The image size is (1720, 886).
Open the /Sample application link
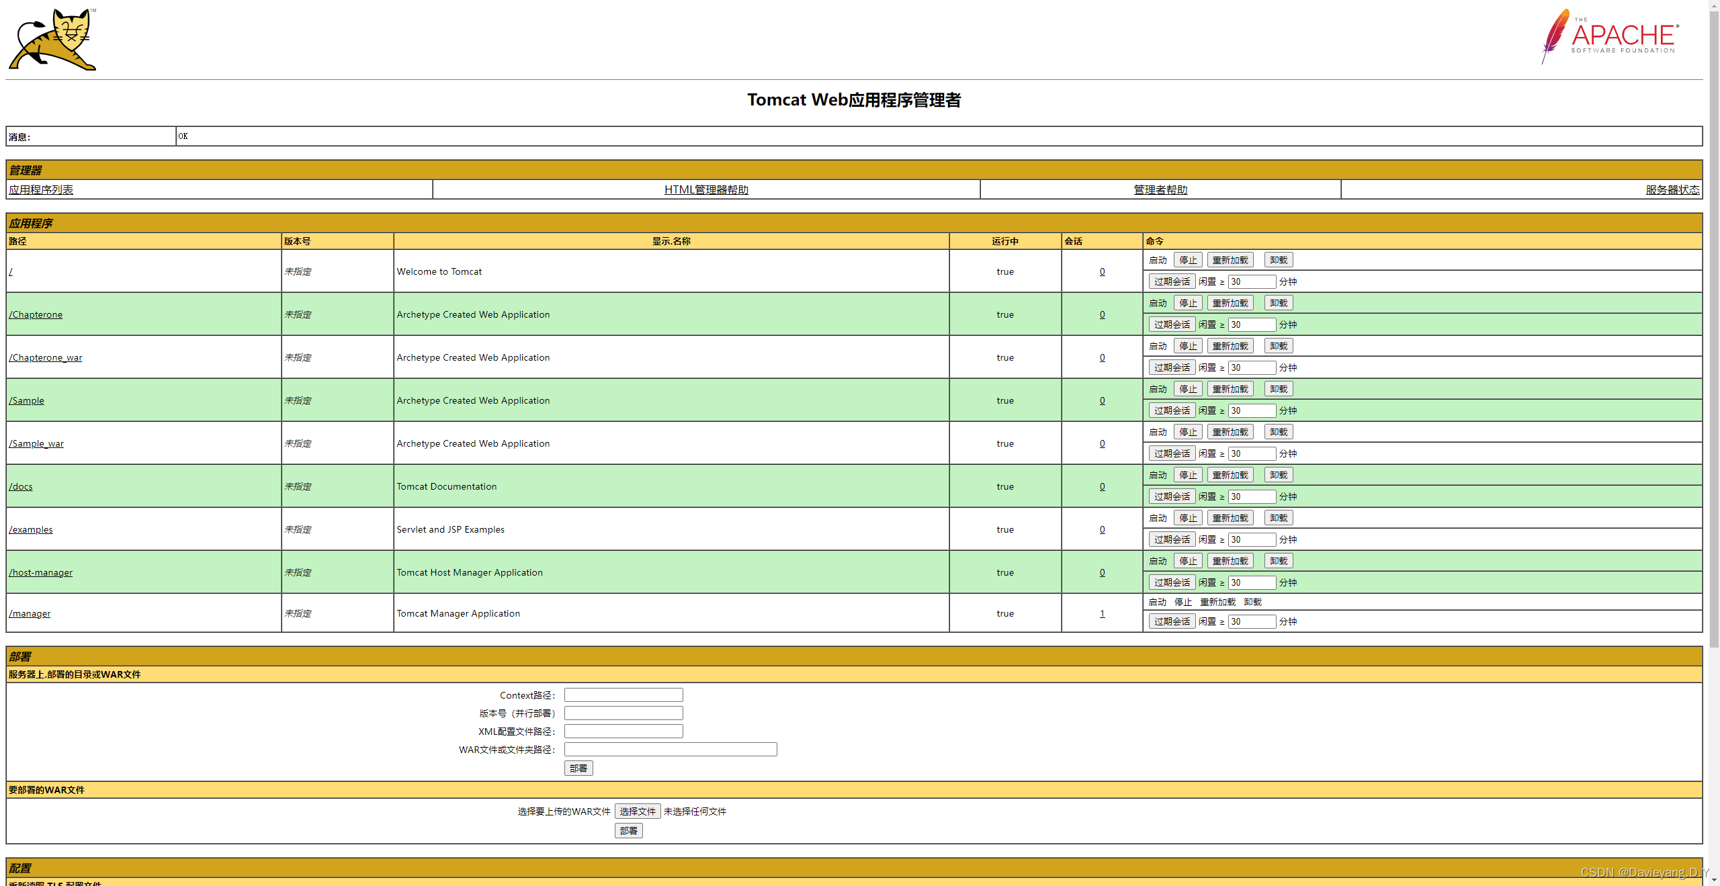pyautogui.click(x=26, y=400)
